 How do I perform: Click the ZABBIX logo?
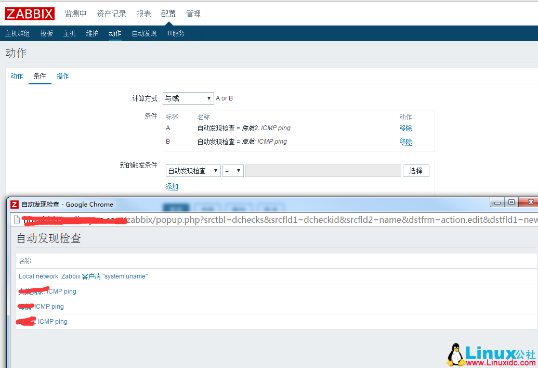[30, 14]
